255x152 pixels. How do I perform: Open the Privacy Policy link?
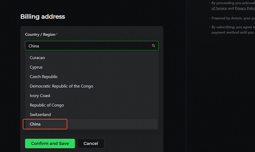245,8
